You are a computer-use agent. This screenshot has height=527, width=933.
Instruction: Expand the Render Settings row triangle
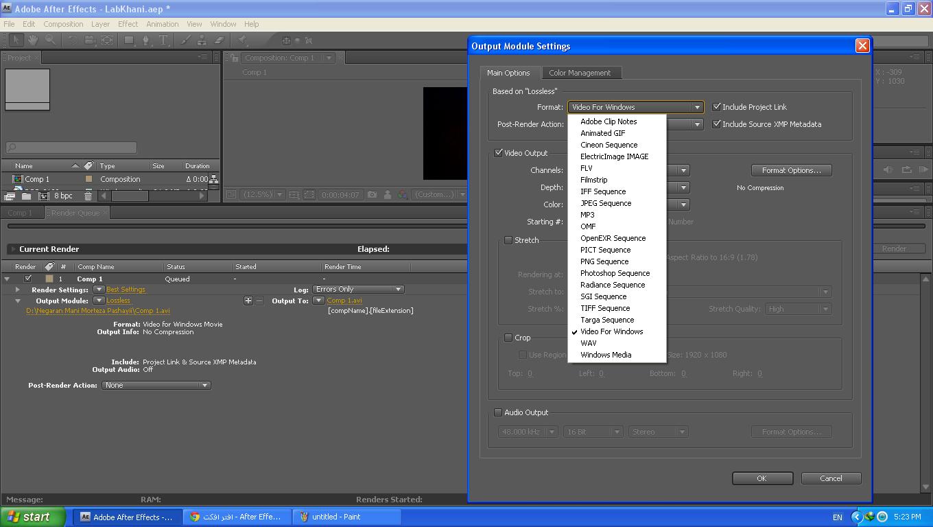tap(18, 290)
